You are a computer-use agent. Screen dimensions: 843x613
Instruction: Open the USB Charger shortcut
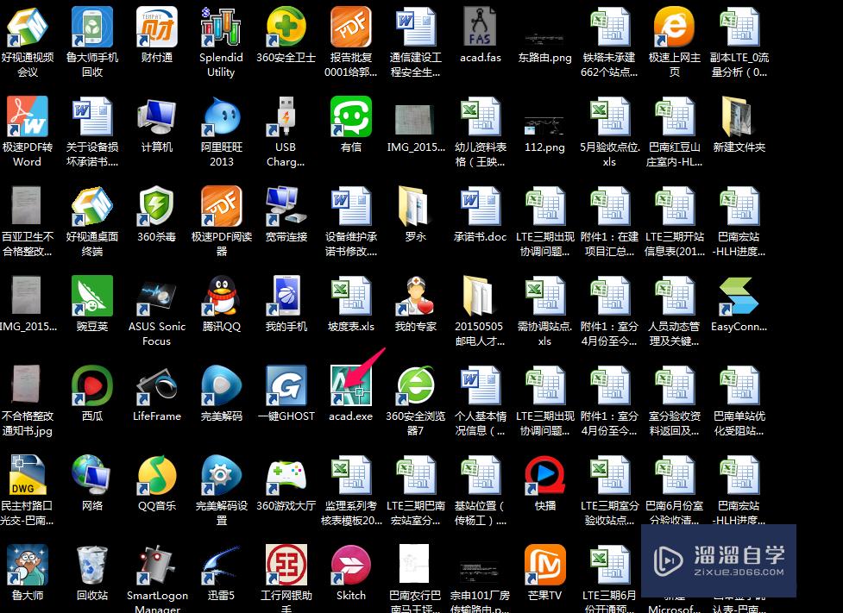point(286,116)
